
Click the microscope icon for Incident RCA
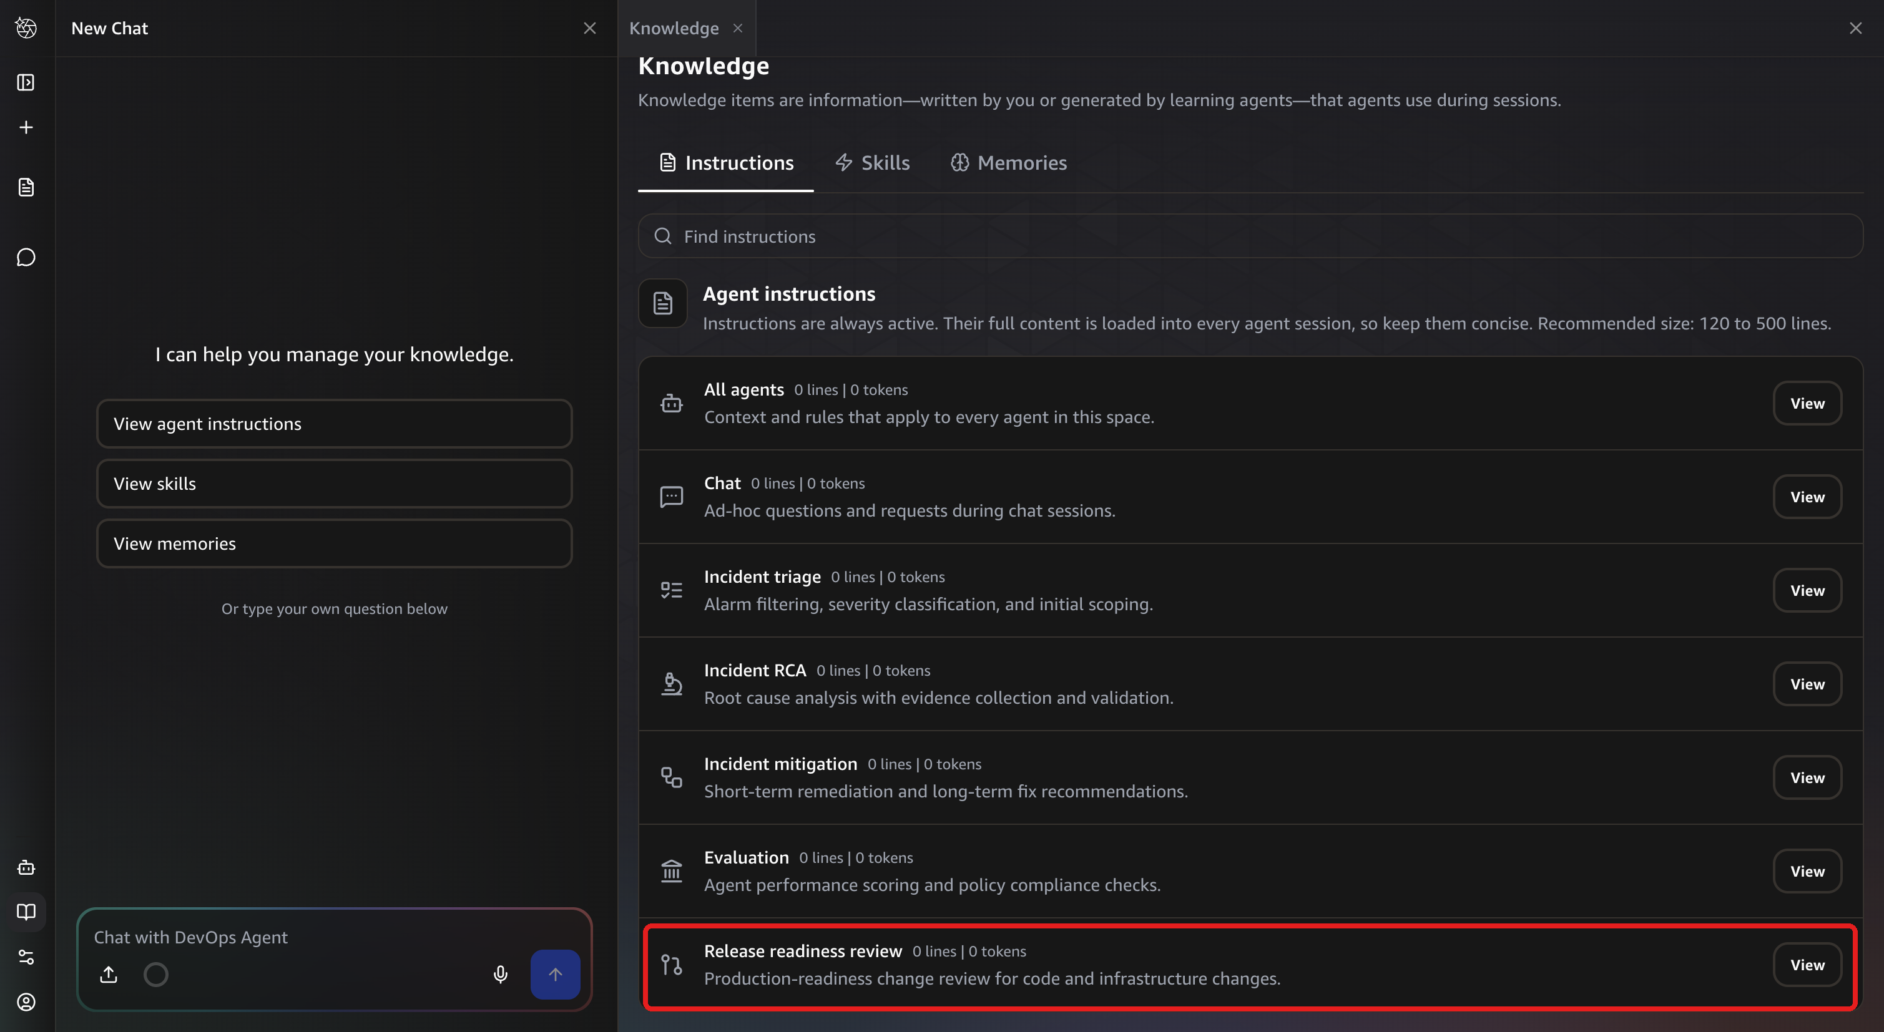tap(672, 683)
